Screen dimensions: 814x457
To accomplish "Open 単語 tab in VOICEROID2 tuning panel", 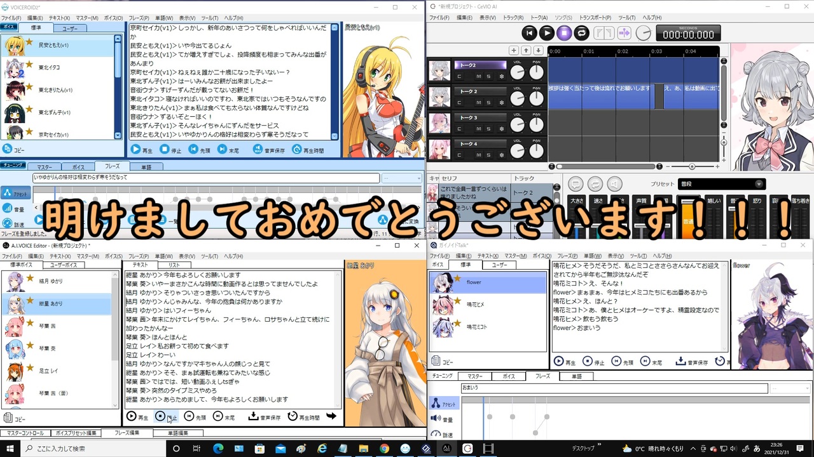I will [146, 167].
